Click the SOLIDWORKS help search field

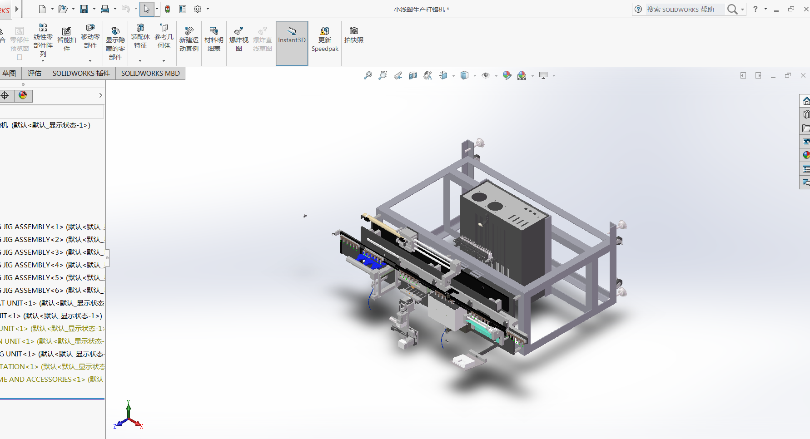684,9
